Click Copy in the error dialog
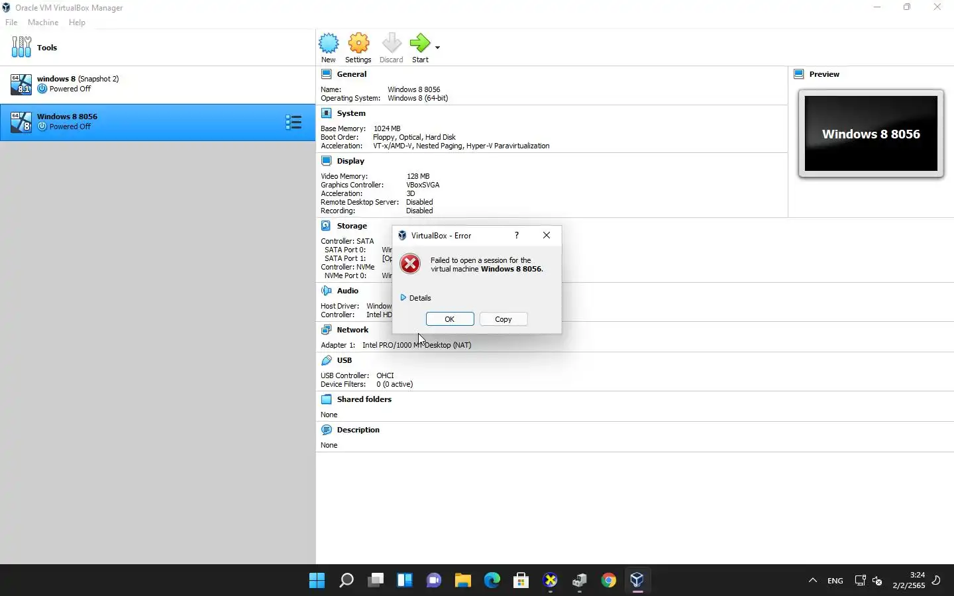Viewport: 954px width, 596px height. [x=503, y=319]
